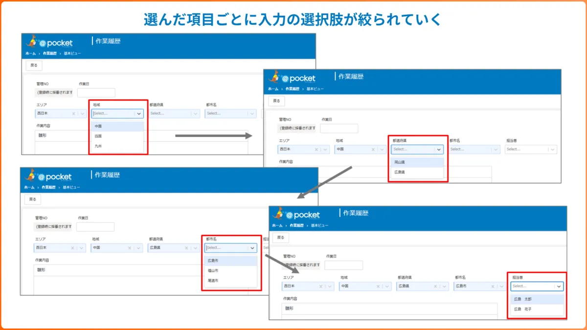Toggle the red-boxed 地域 dropdown arrow
Screen dimensions: 587x330
(x=139, y=113)
